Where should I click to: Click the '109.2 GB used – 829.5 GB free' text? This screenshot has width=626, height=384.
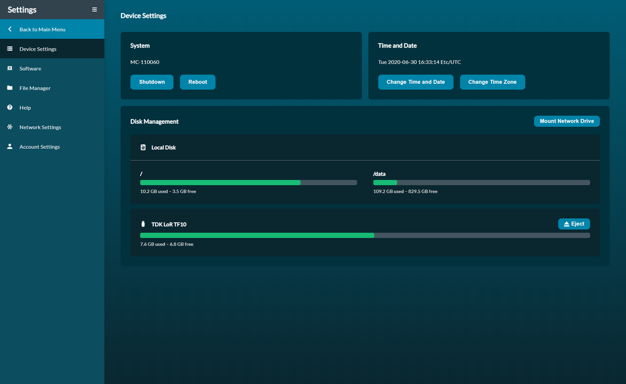point(405,191)
